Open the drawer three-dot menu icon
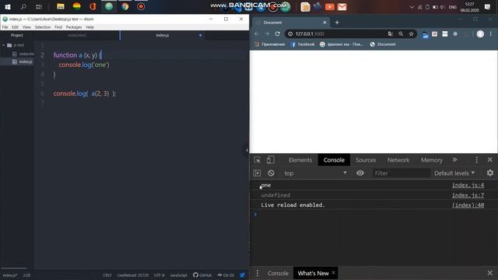This screenshot has width=498, height=280. pyautogui.click(x=258, y=273)
